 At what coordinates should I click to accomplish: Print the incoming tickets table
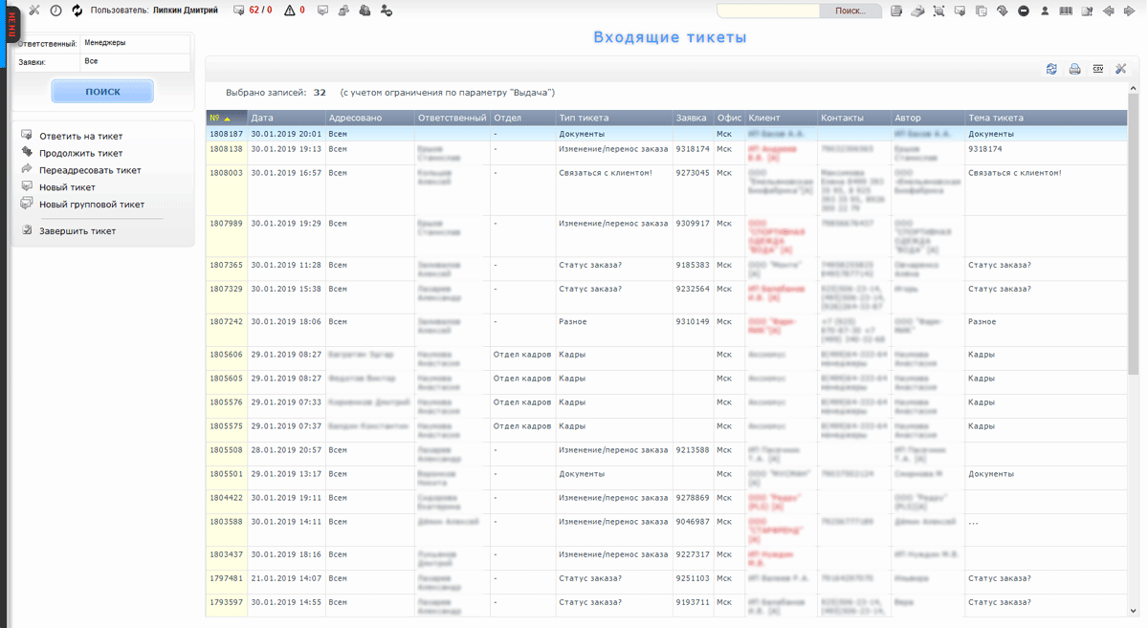(1074, 69)
